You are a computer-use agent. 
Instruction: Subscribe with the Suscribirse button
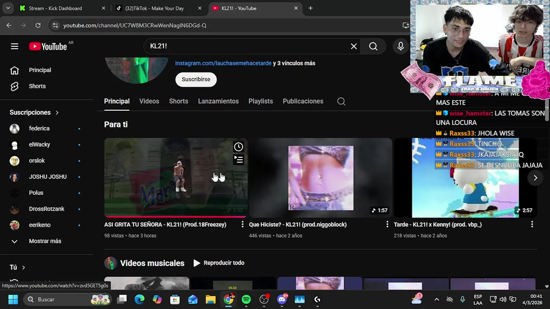pos(196,79)
